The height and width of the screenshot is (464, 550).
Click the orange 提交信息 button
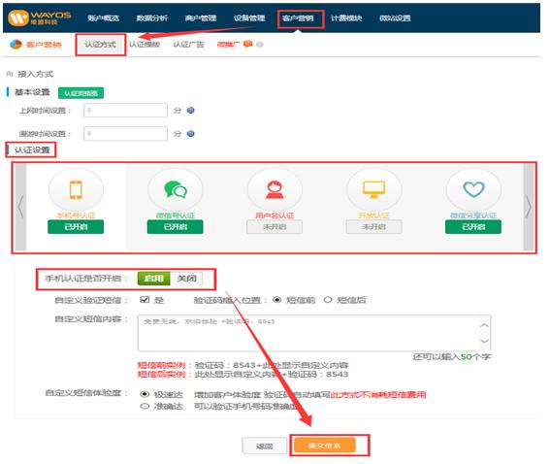click(324, 446)
